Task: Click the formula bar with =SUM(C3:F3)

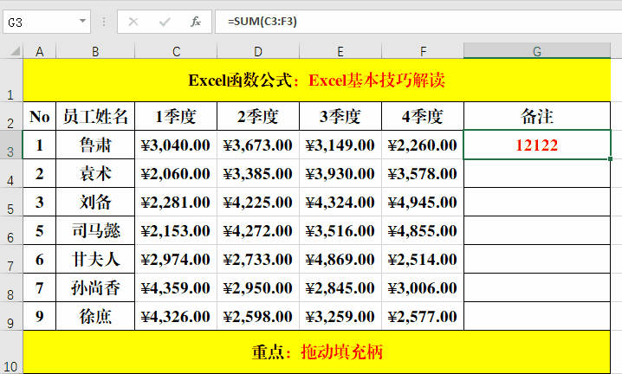Action: (418, 22)
